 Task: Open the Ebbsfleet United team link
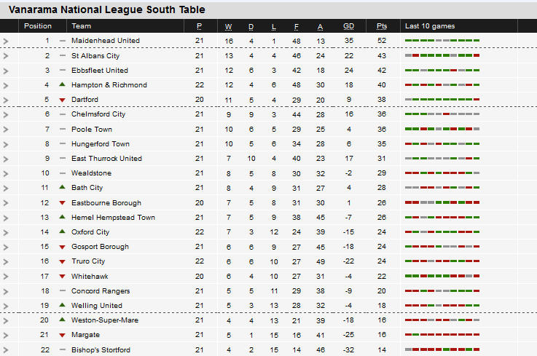(x=100, y=70)
